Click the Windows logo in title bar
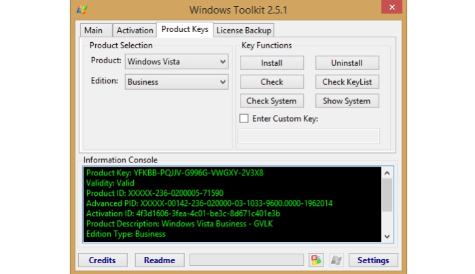 coord(82,10)
